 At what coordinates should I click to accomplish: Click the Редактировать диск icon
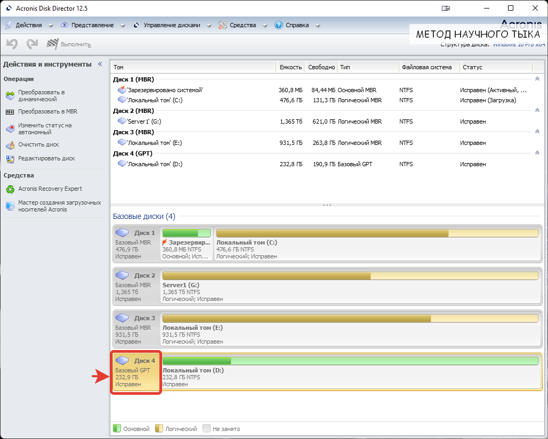click(10, 159)
